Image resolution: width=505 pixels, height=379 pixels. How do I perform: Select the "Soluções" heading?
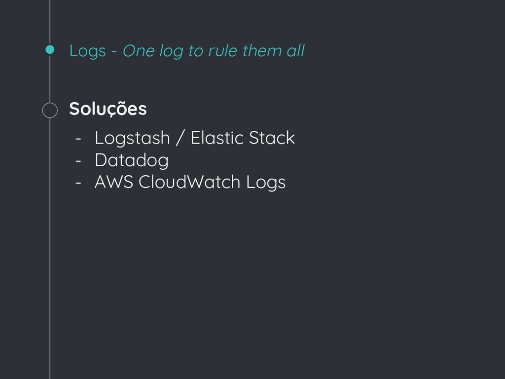tap(108, 109)
